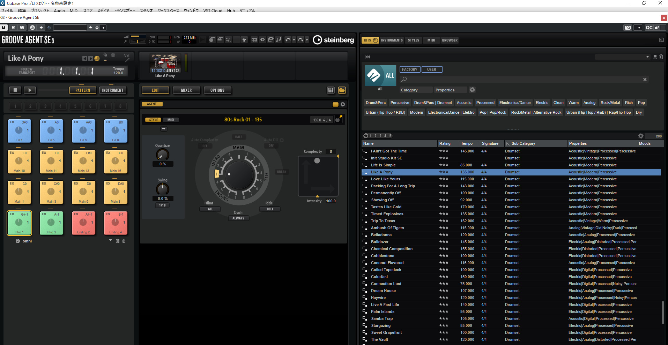668x345 pixels.
Task: Adjust the Quantize knob
Action: 162,154
